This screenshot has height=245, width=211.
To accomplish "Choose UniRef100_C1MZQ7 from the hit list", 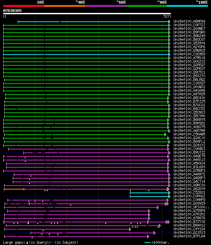I will (x=189, y=83).
